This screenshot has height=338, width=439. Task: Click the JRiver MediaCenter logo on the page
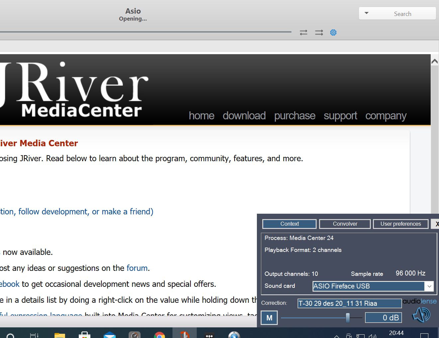click(x=74, y=90)
